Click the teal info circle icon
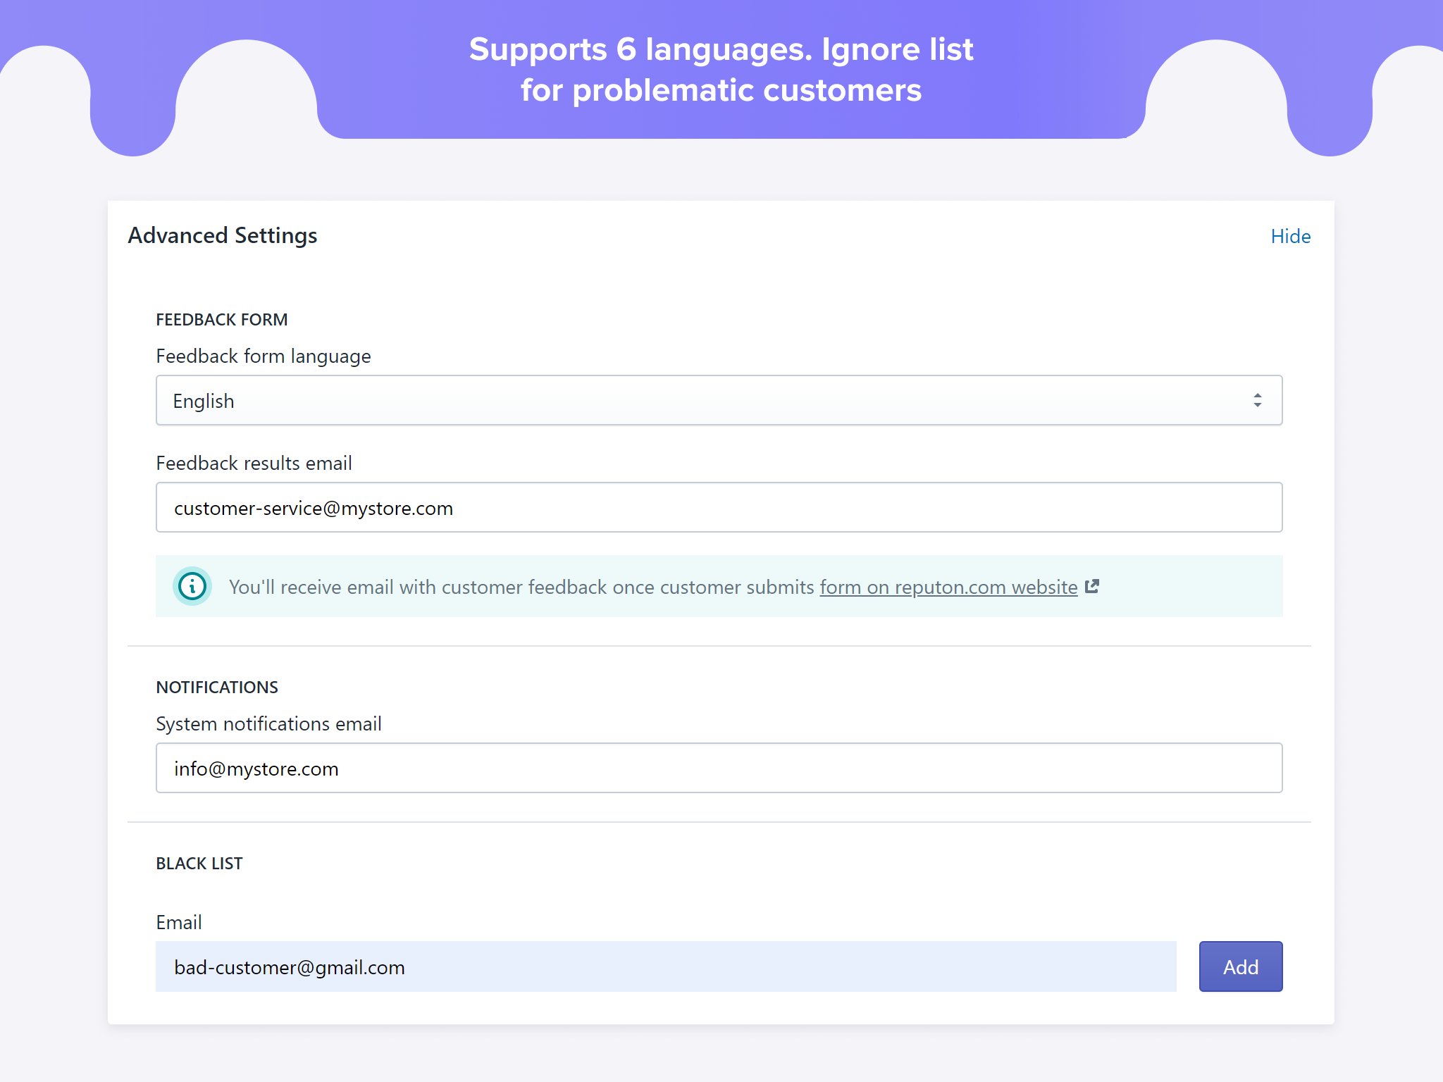This screenshot has height=1082, width=1443. pos(192,586)
